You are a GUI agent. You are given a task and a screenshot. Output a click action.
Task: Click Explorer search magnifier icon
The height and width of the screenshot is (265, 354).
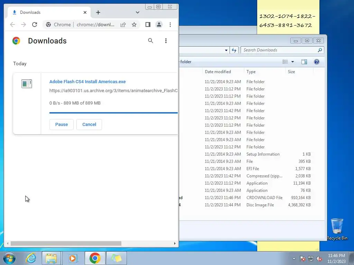(320, 50)
